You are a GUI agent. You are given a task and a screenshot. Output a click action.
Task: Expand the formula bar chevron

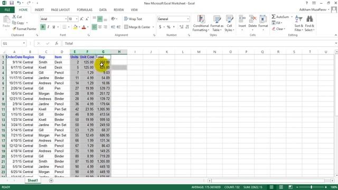[336, 43]
